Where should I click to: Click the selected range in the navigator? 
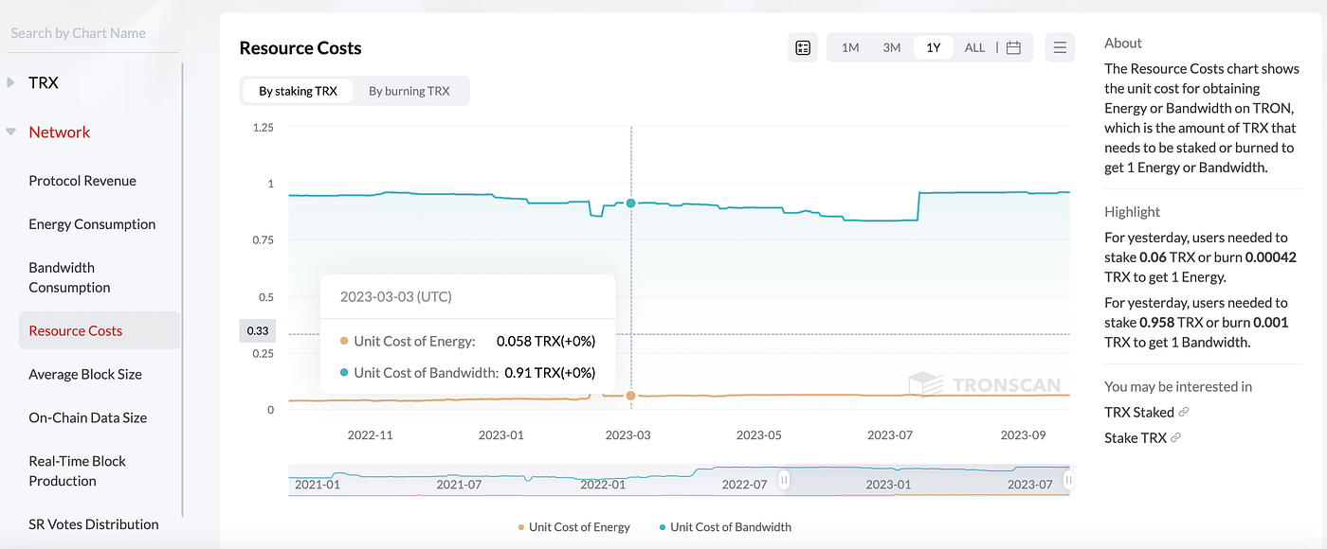926,480
